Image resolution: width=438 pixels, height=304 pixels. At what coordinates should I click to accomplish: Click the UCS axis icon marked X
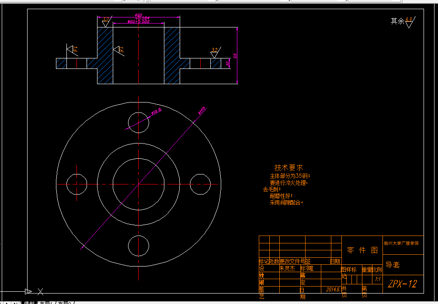coord(40,292)
